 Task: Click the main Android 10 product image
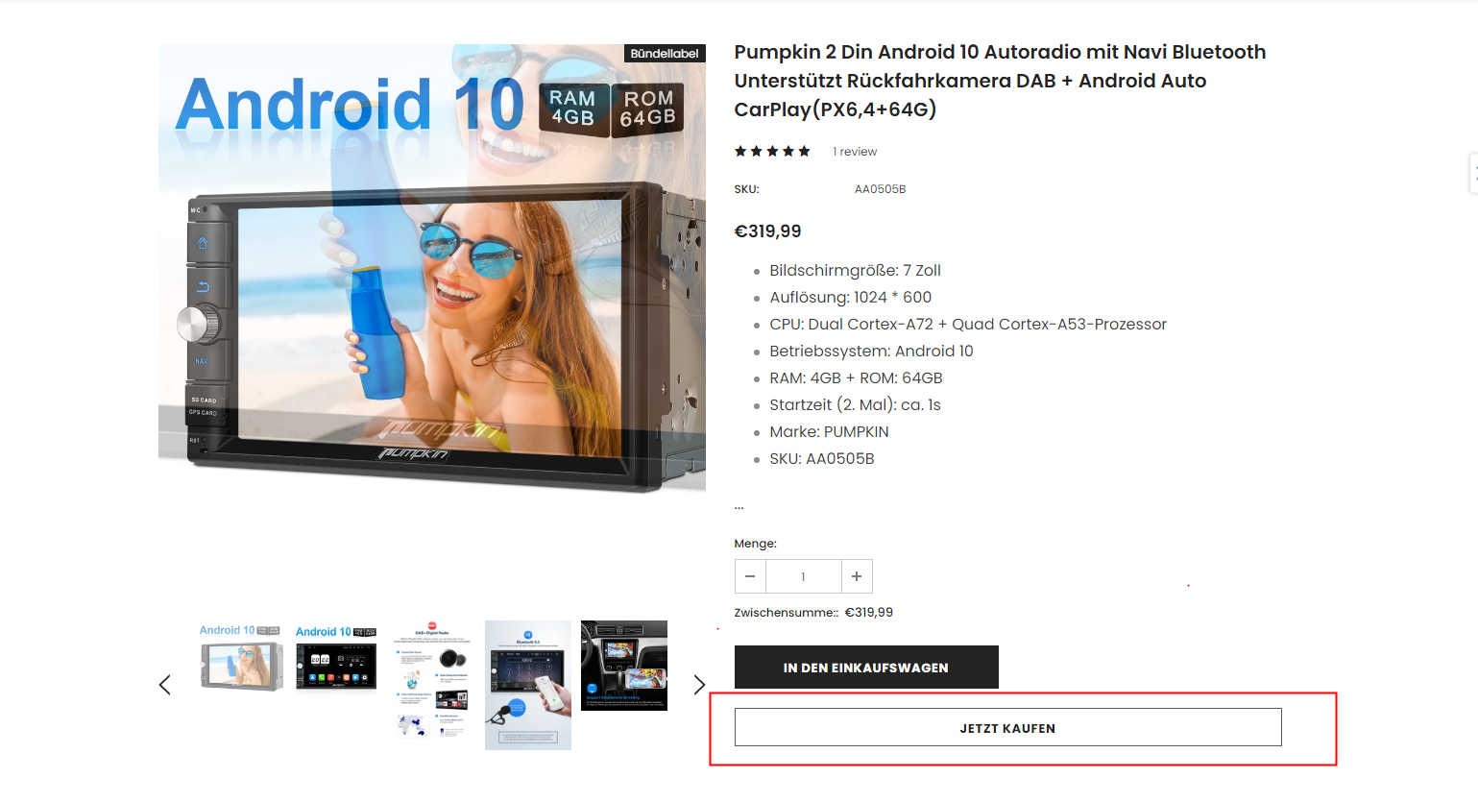tap(432, 269)
